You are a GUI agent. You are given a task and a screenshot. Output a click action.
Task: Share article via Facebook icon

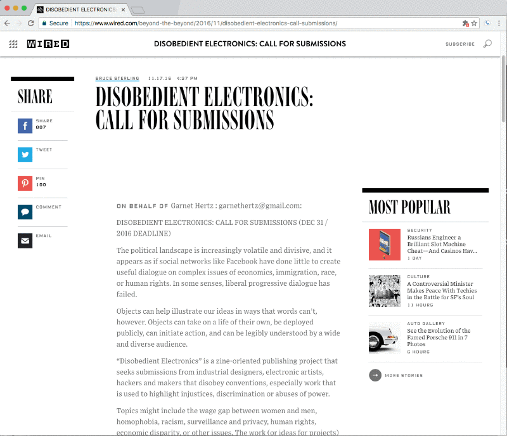(25, 126)
